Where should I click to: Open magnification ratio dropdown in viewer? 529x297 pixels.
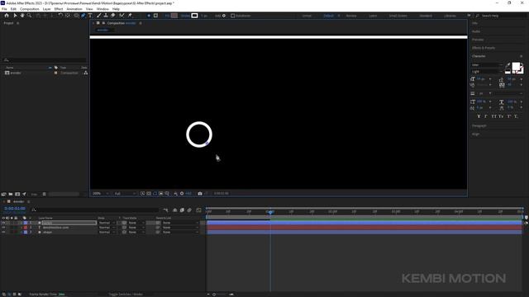[x=101, y=194]
